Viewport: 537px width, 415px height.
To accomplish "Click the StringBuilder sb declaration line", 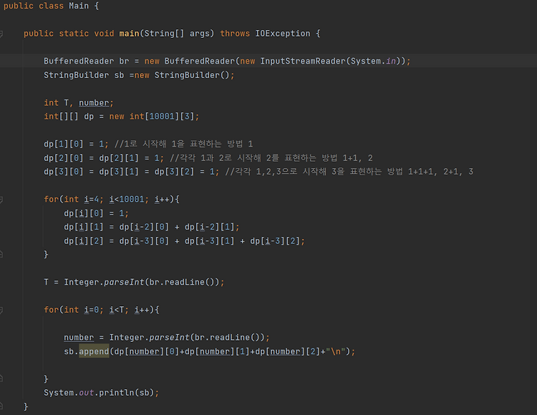I will [139, 75].
